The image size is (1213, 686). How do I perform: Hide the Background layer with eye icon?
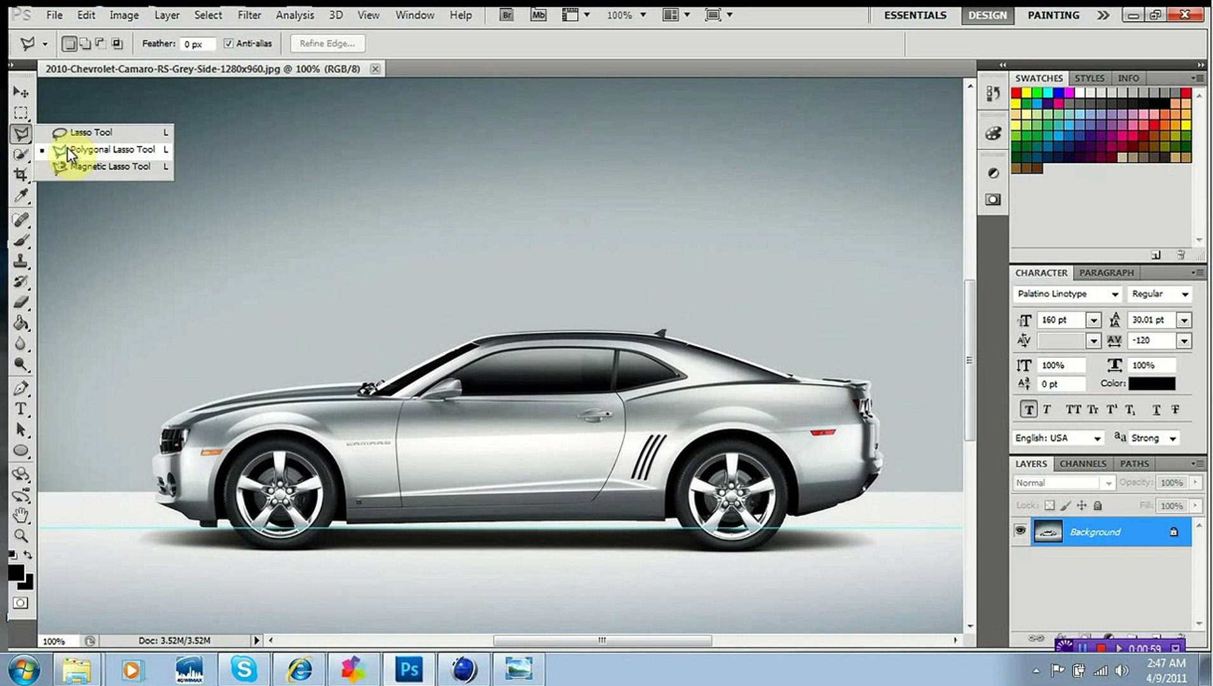click(1020, 531)
